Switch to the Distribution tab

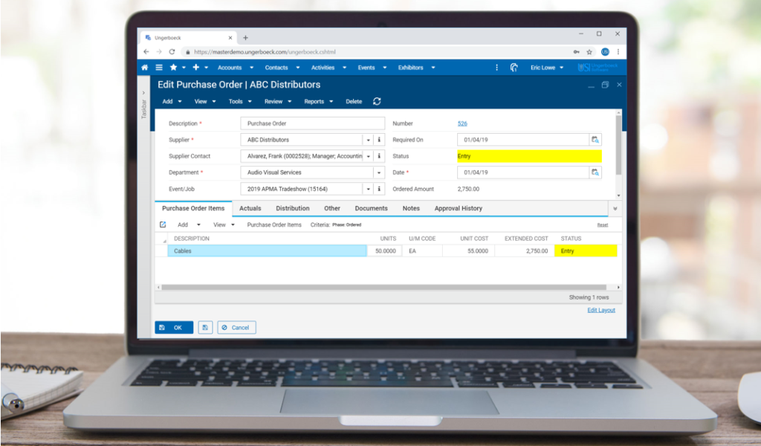click(x=292, y=209)
